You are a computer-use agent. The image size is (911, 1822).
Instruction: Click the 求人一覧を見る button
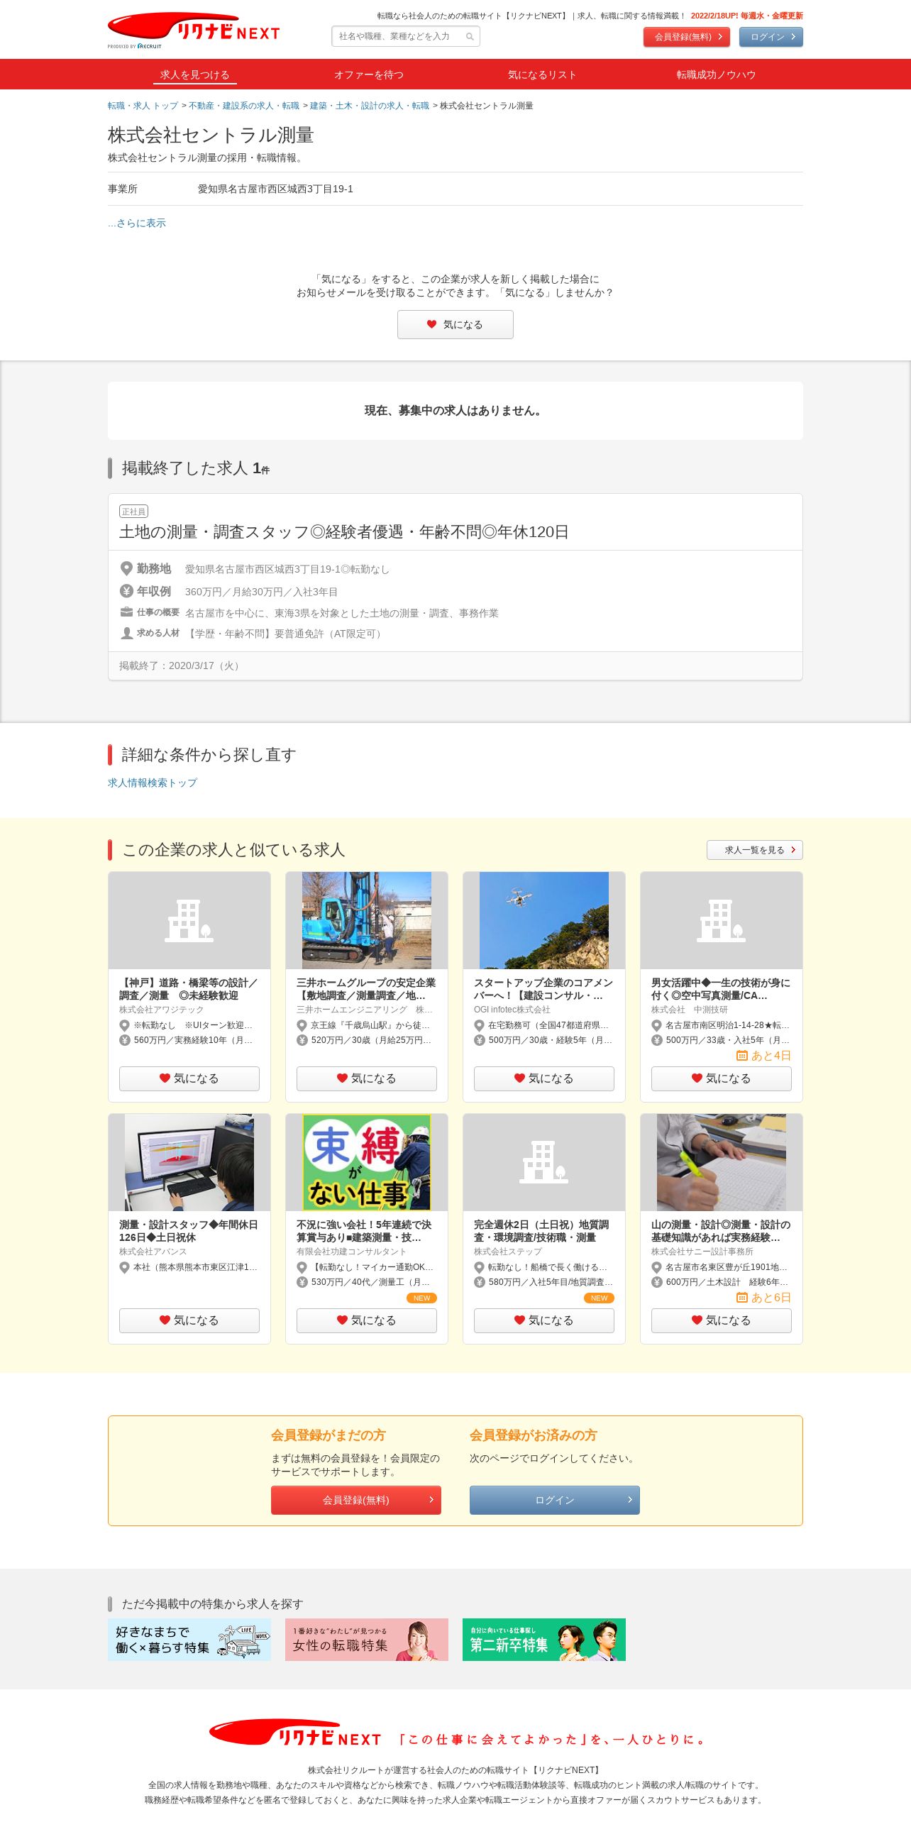[x=754, y=850]
